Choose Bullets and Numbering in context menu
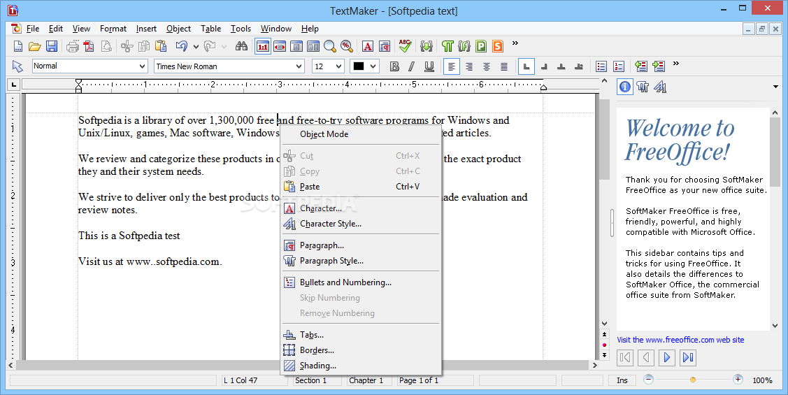Viewport: 788px width, 395px height. 360,282
